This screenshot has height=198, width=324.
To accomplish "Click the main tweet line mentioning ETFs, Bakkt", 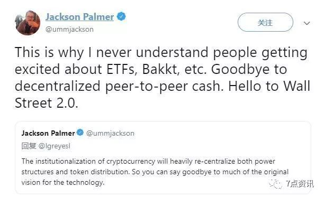I will 151,69.
